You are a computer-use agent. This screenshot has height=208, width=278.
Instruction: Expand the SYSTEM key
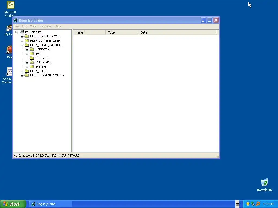[x=27, y=67]
